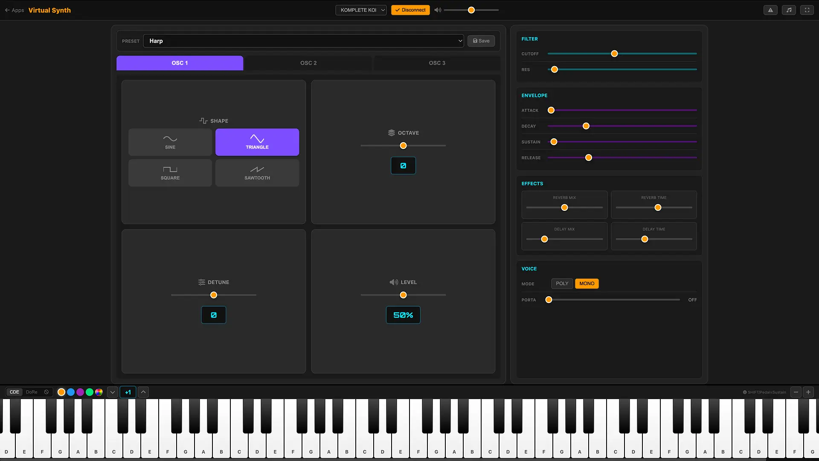Click the music note icon in the top bar

click(x=789, y=10)
